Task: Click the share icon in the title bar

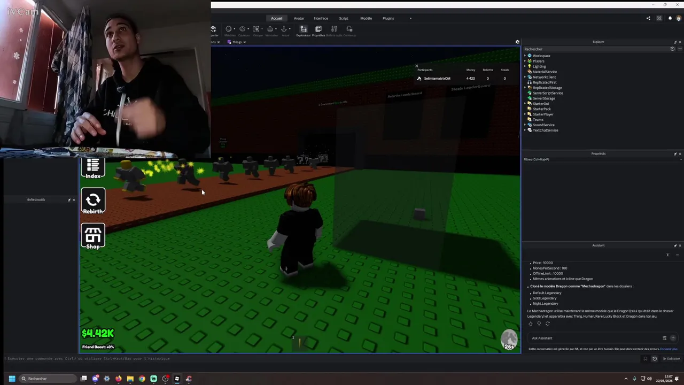Action: [x=648, y=18]
